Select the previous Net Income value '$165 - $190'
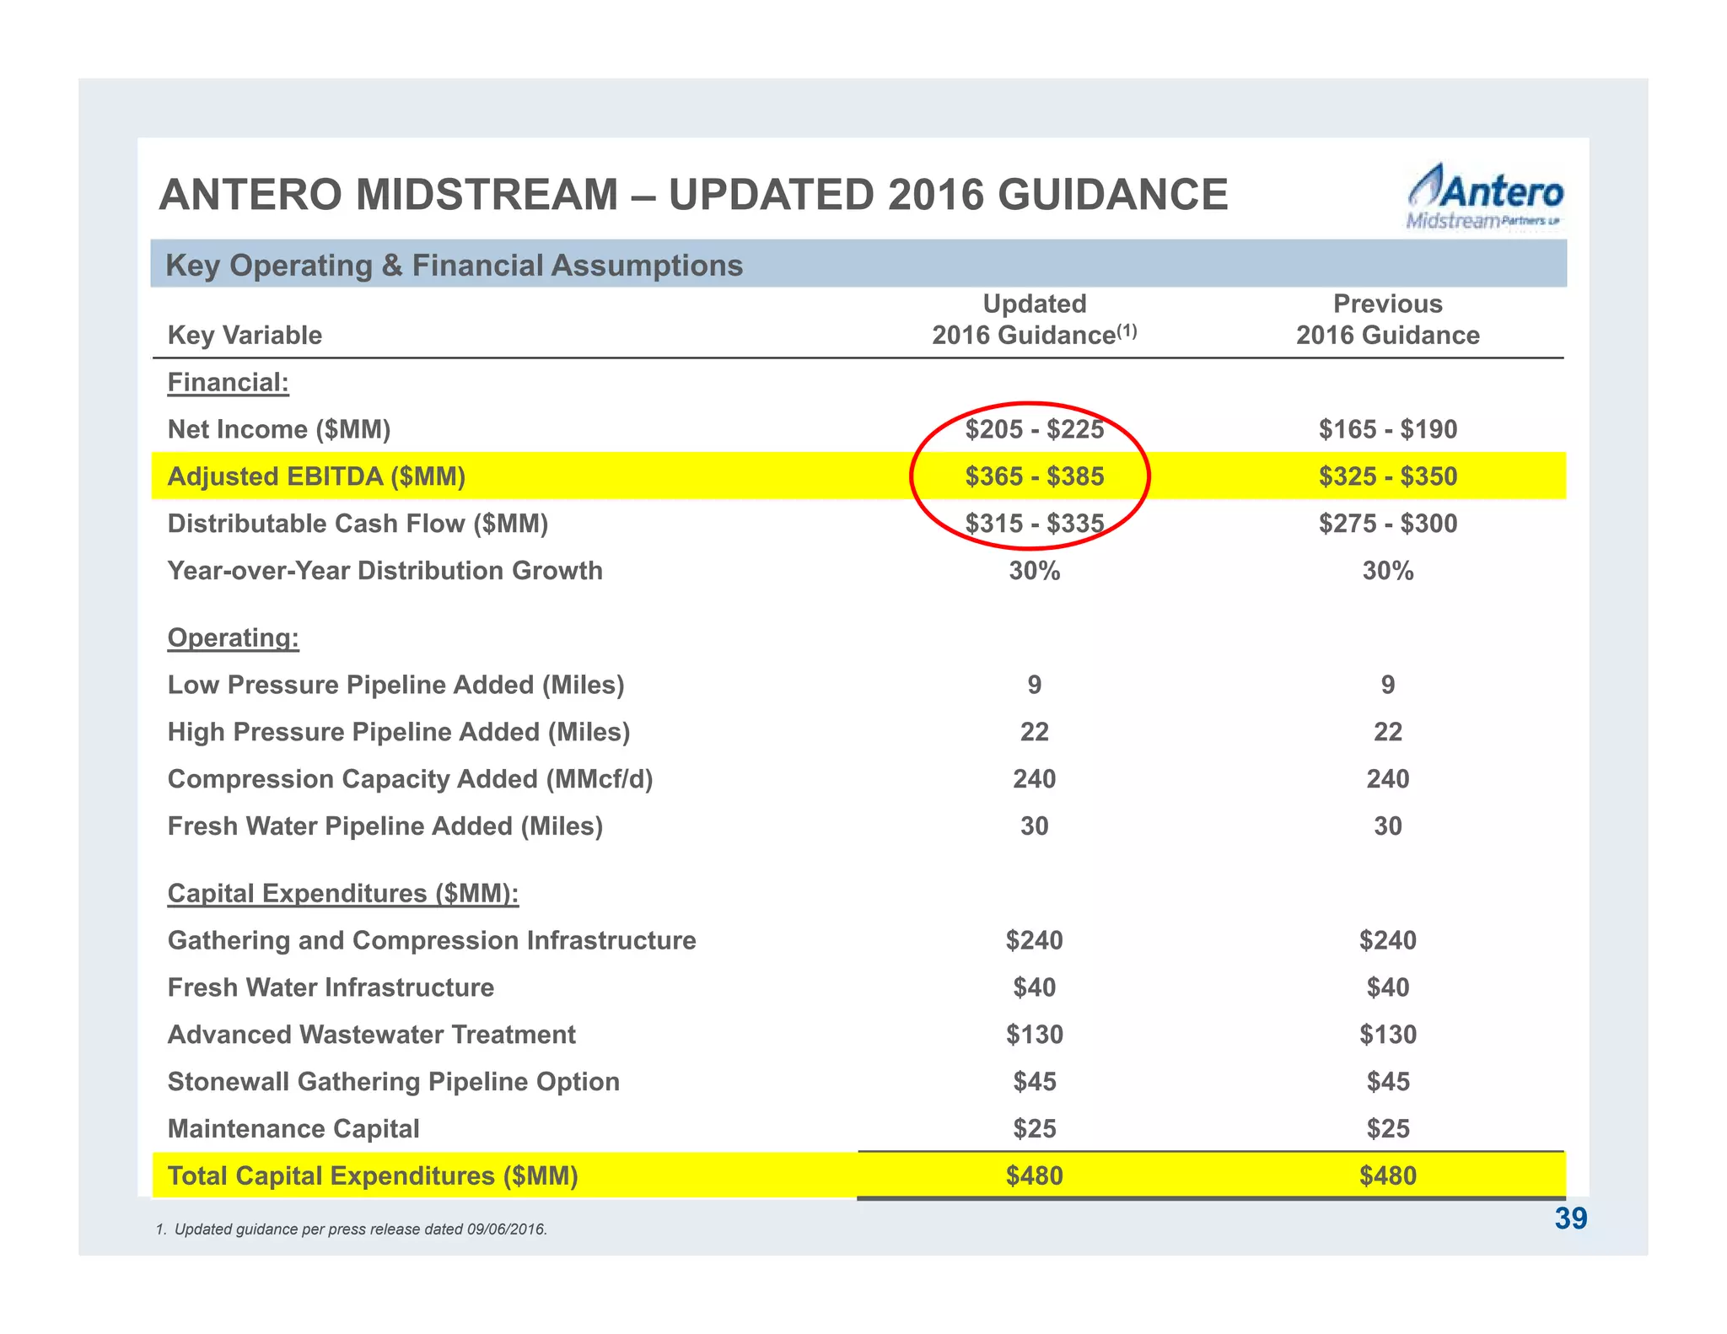Screen dimensions: 1727x1334 tap(1388, 429)
